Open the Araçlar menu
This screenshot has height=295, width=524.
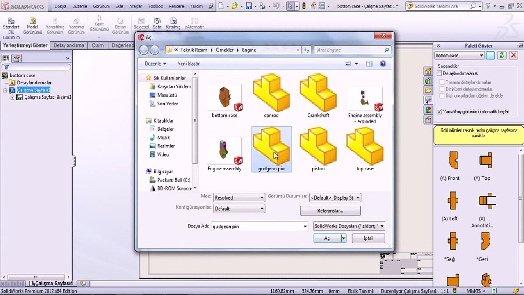pyautogui.click(x=135, y=6)
